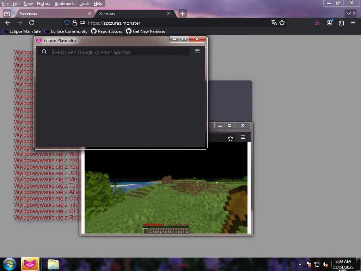Open the taskbar clock showing 8:03 AM
The image size is (361, 271).
pyautogui.click(x=343, y=264)
